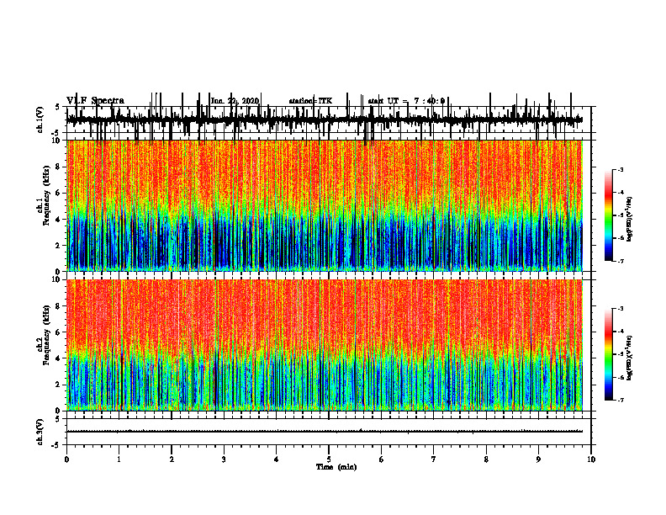Click the ch.1 colorbar "log(PSD)" label

click(x=630, y=220)
